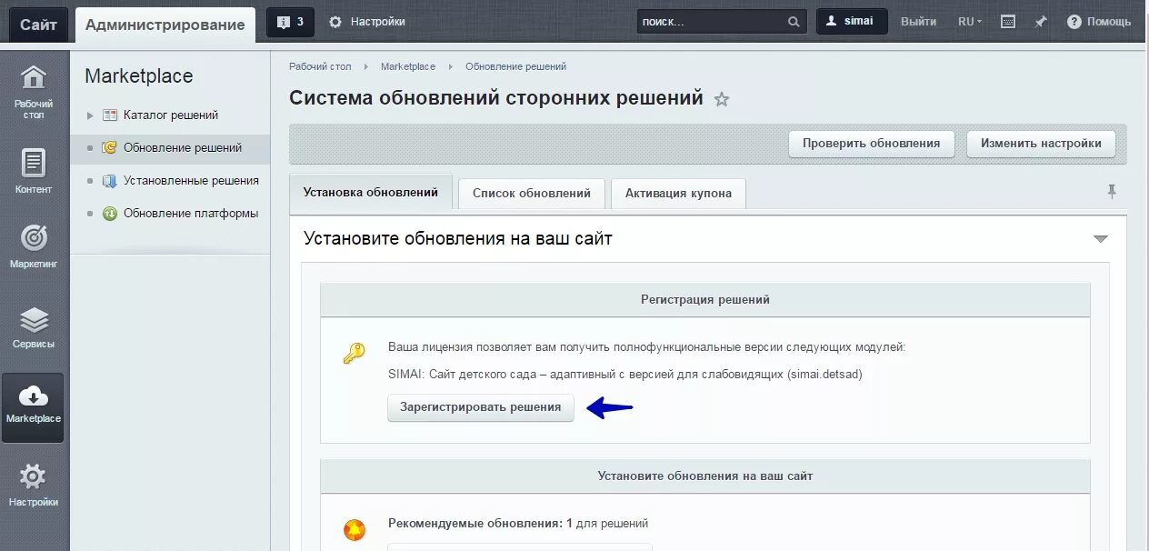The image size is (1149, 551).
Task: Click Обновление решений in breadcrumbs
Action: click(515, 66)
